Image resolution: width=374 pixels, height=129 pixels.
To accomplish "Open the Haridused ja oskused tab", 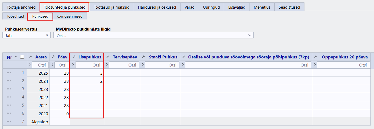I will click(157, 7).
